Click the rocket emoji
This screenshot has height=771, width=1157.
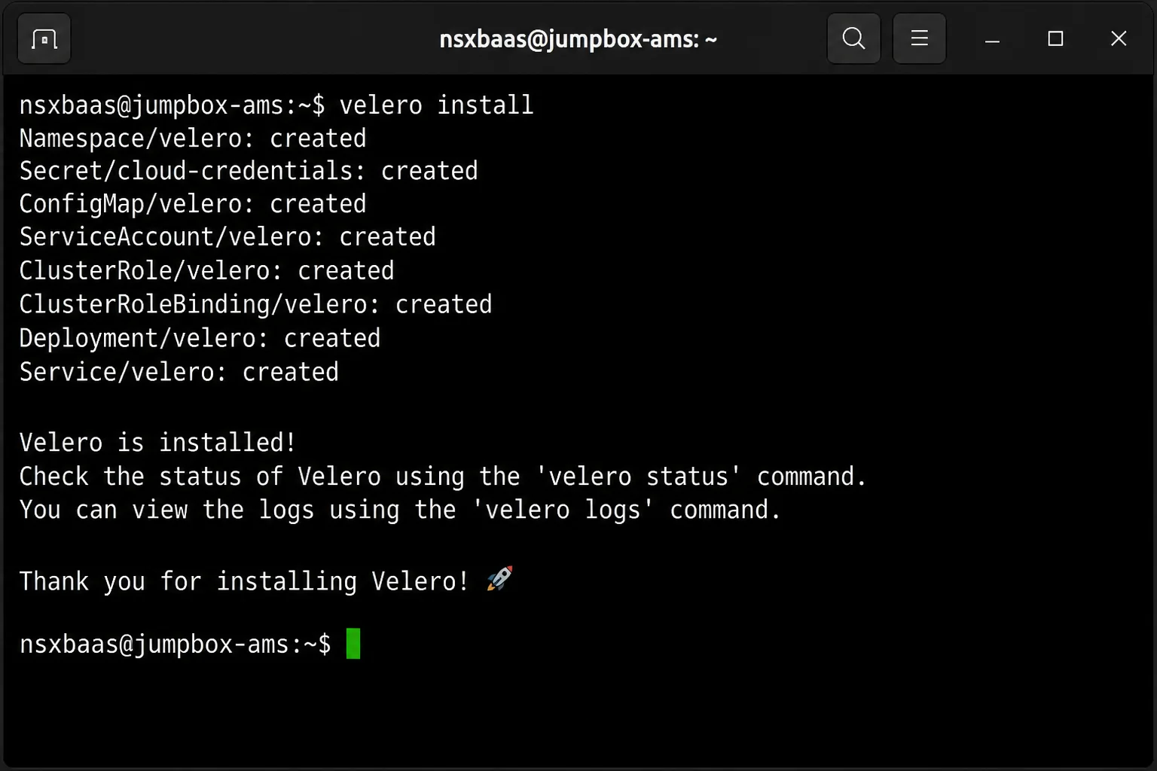499,578
